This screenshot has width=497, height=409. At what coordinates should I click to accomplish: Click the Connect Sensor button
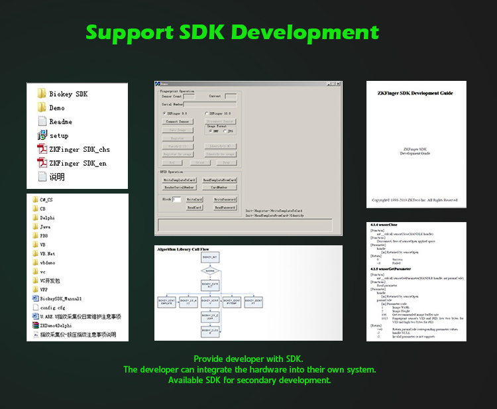(x=178, y=121)
